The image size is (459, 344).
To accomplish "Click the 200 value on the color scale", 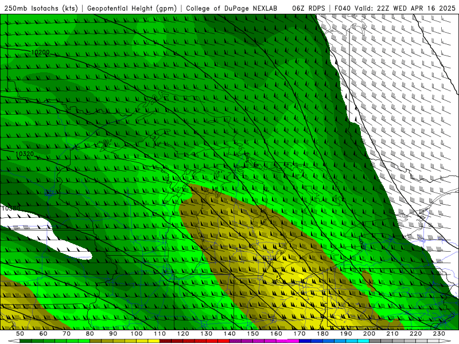I will coord(369,334).
